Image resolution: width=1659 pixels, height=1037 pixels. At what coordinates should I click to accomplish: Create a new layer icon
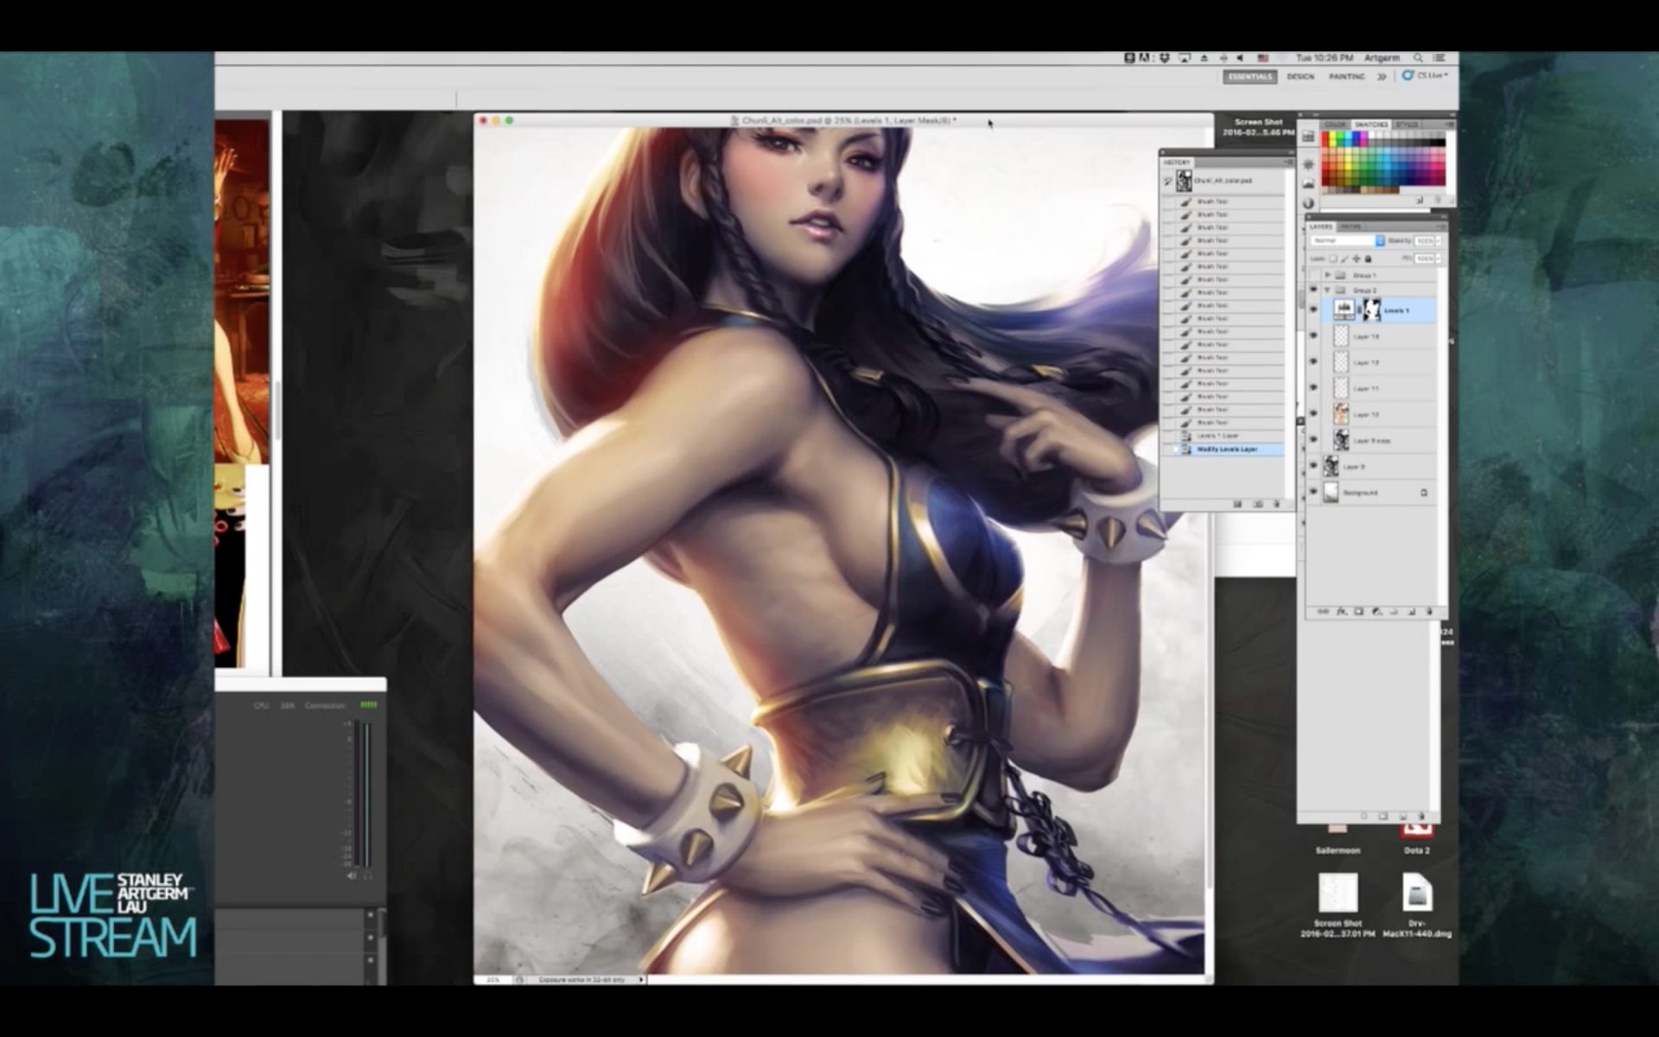(1411, 612)
